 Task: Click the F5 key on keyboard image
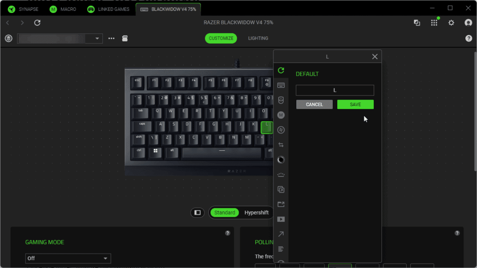(210, 83)
